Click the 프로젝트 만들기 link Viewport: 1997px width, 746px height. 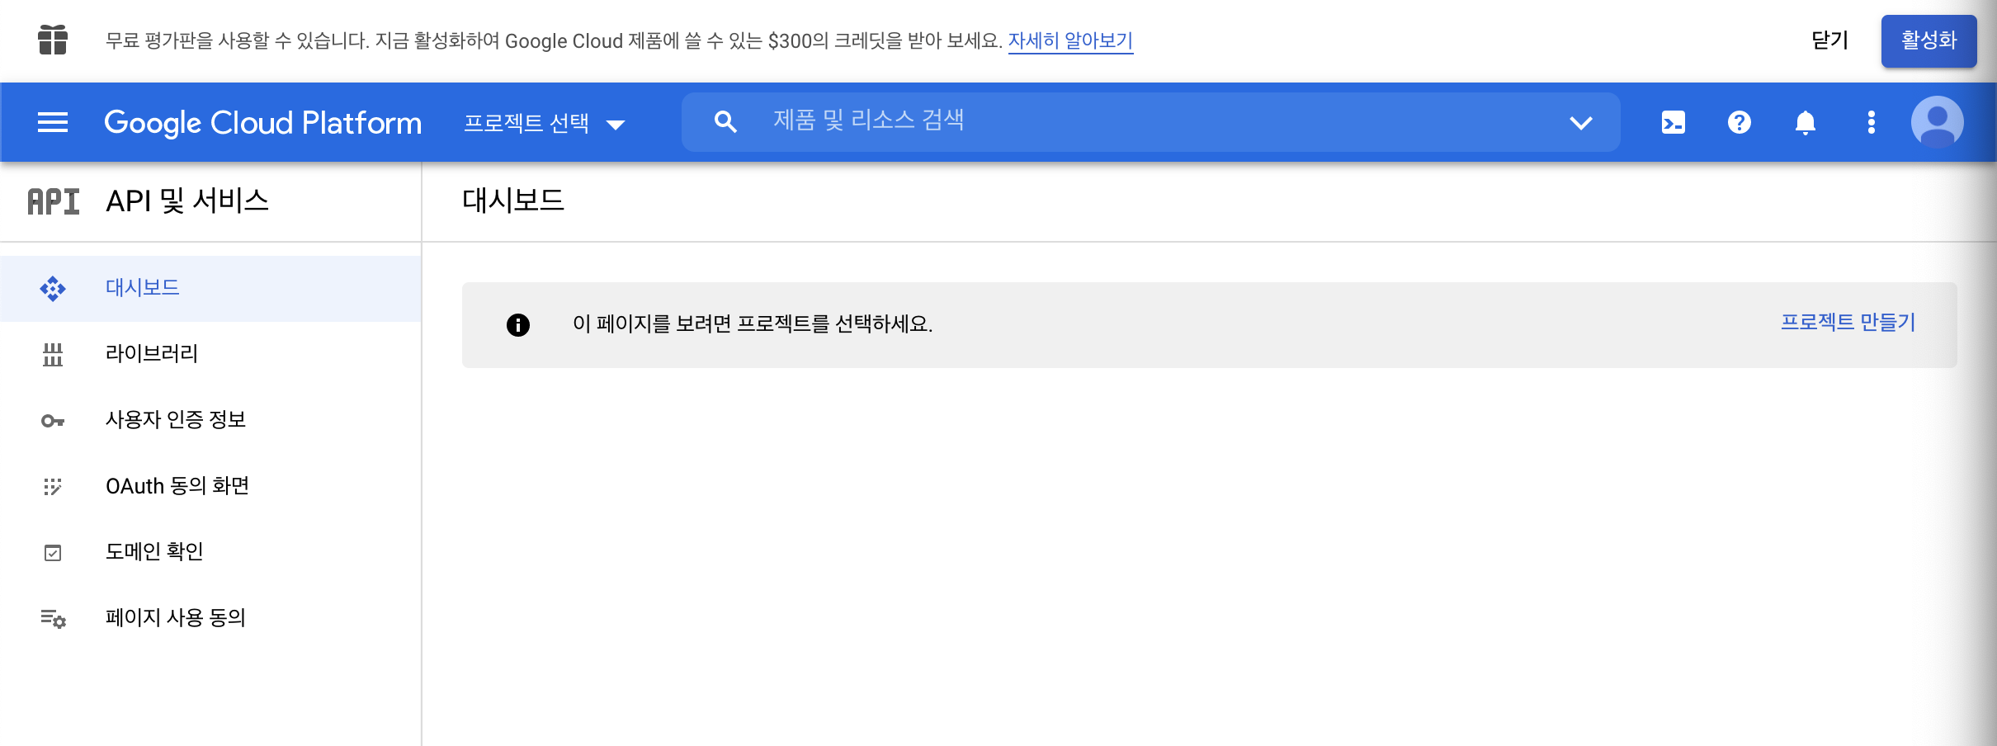(1848, 322)
